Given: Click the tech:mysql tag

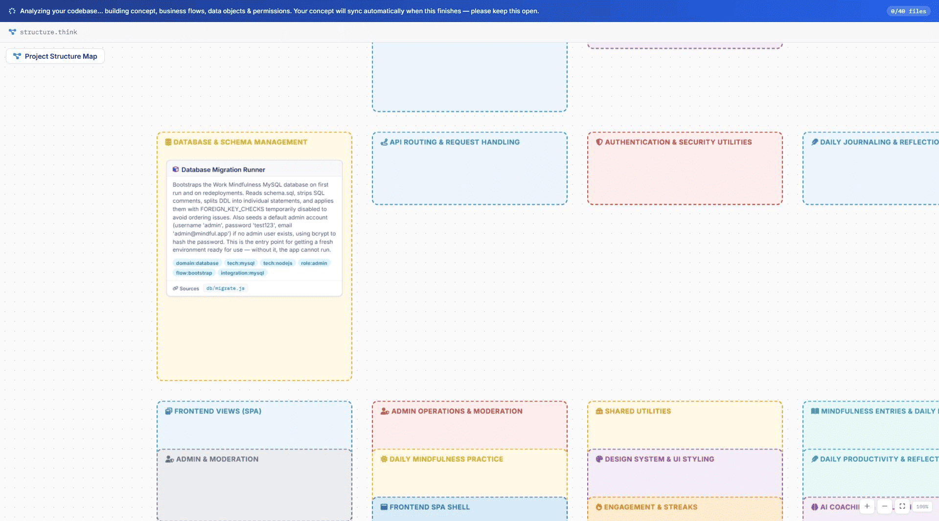Looking at the screenshot, I should pos(241,263).
